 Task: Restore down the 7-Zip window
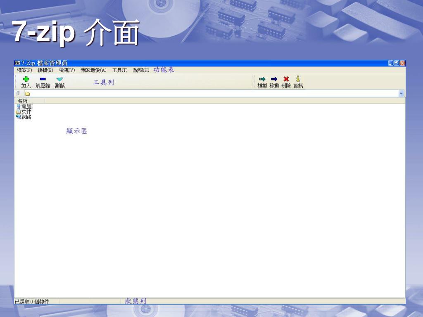point(396,63)
